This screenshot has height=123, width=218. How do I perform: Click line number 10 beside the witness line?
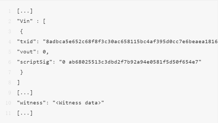pyautogui.click(x=8, y=103)
